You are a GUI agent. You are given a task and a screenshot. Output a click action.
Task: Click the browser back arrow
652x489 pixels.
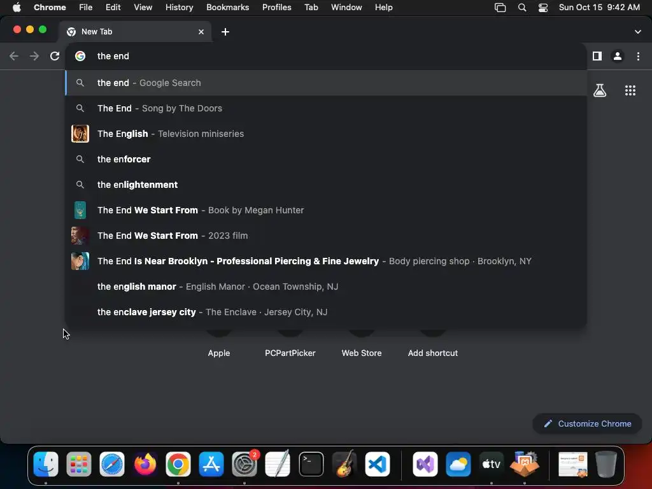click(x=14, y=56)
